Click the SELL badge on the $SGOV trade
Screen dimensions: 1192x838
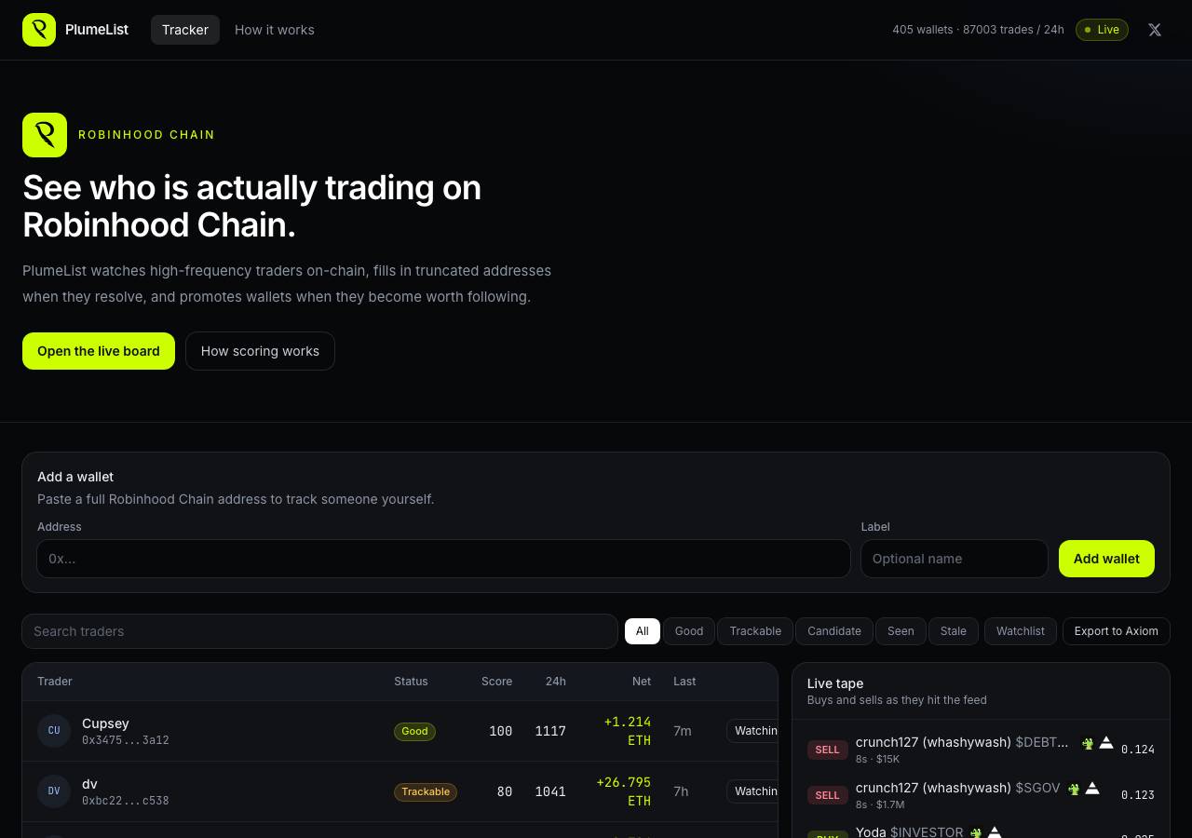[x=827, y=795]
